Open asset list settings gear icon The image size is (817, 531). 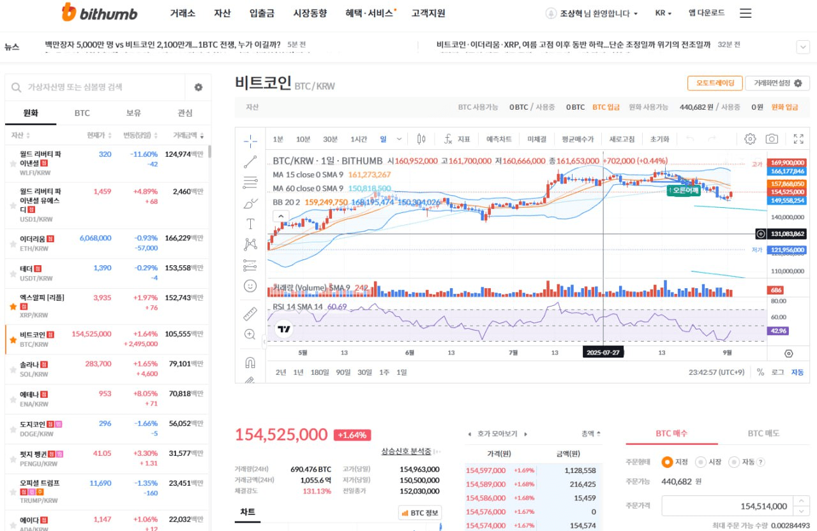coord(199,87)
